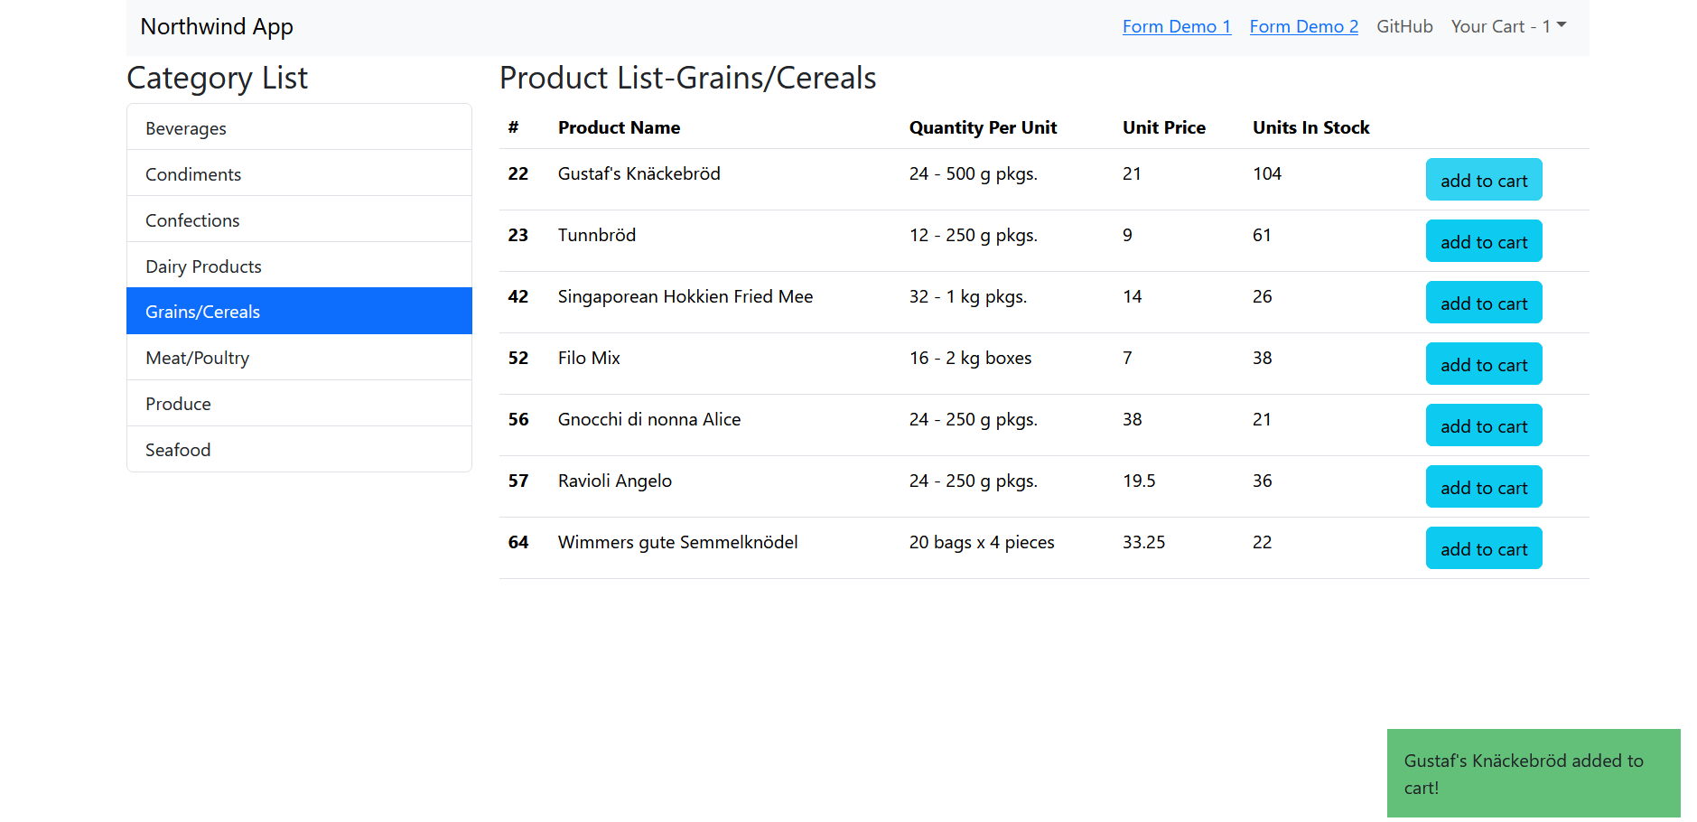This screenshot has width=1697, height=822.
Task: Open the Form Demo 2 page
Action: coord(1303,26)
